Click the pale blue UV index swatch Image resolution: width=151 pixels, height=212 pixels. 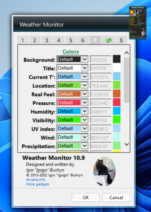[117, 128]
